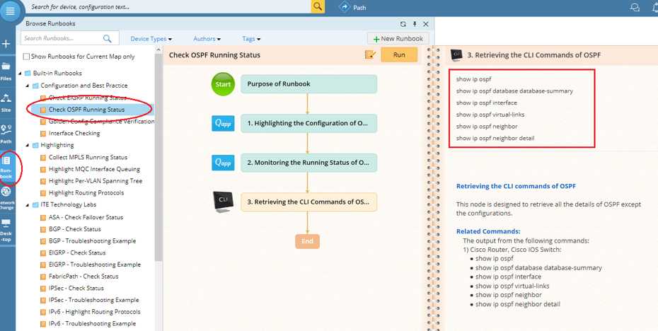Click the Interface Checking runbook icon
Image resolution: width=658 pixels, height=331 pixels.
click(42, 134)
